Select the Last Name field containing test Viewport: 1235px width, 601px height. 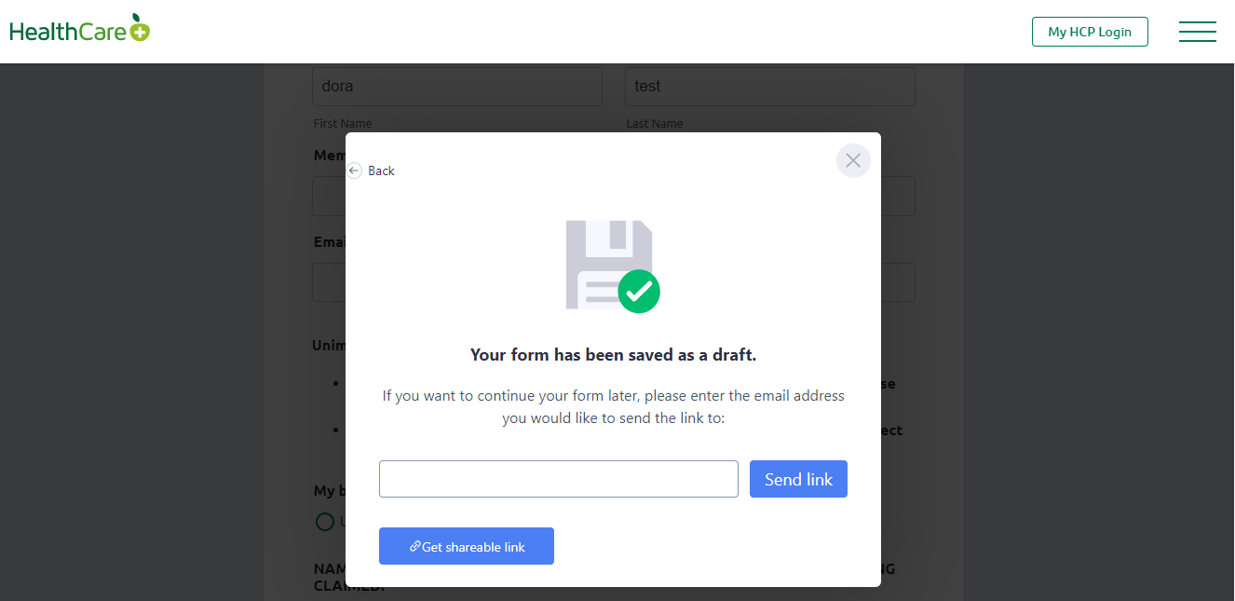[x=770, y=86]
